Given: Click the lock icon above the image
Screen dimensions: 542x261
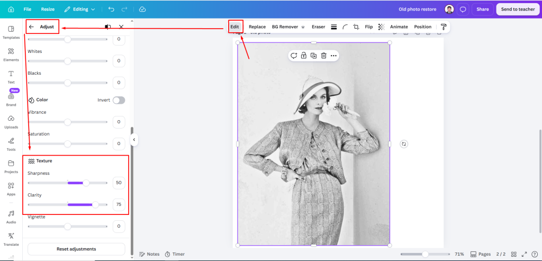Looking at the screenshot, I should 303,56.
